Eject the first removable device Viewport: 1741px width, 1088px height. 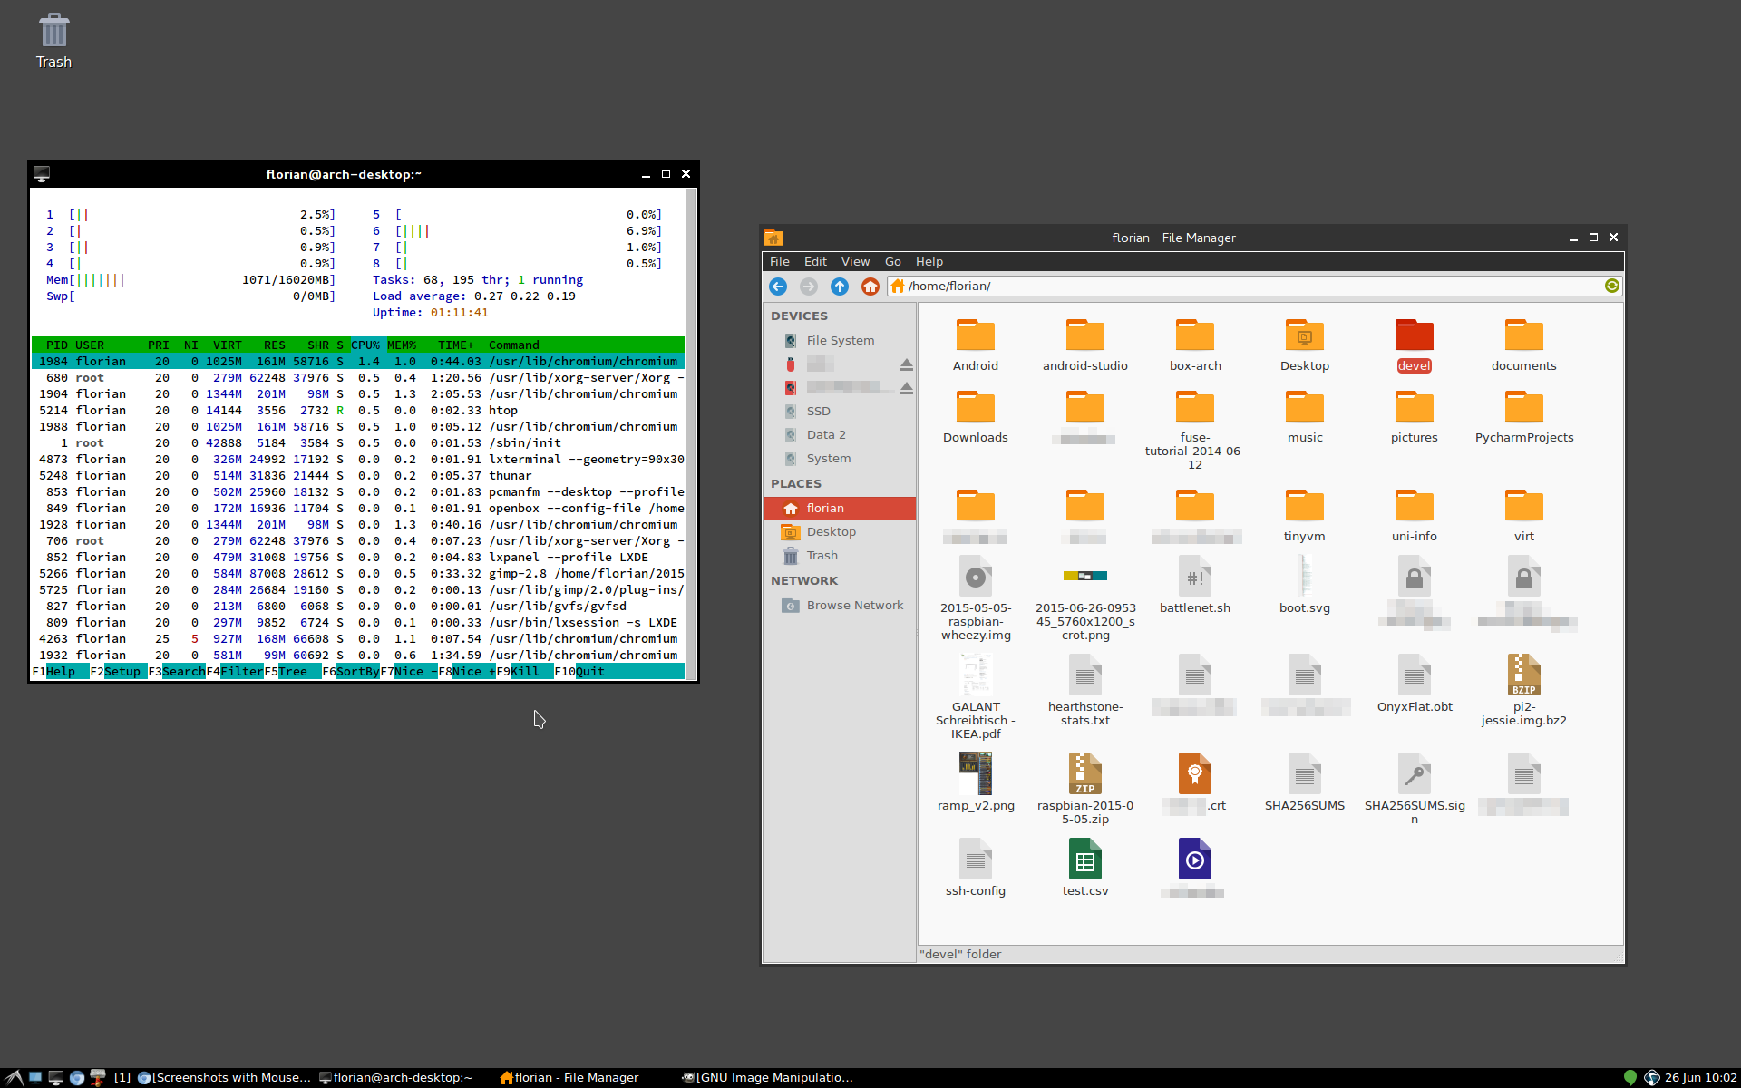click(906, 364)
